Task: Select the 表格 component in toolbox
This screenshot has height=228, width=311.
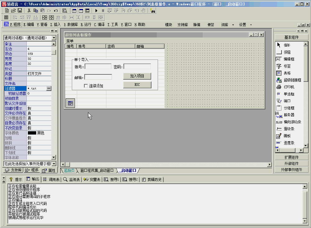Action: pyautogui.click(x=287, y=73)
